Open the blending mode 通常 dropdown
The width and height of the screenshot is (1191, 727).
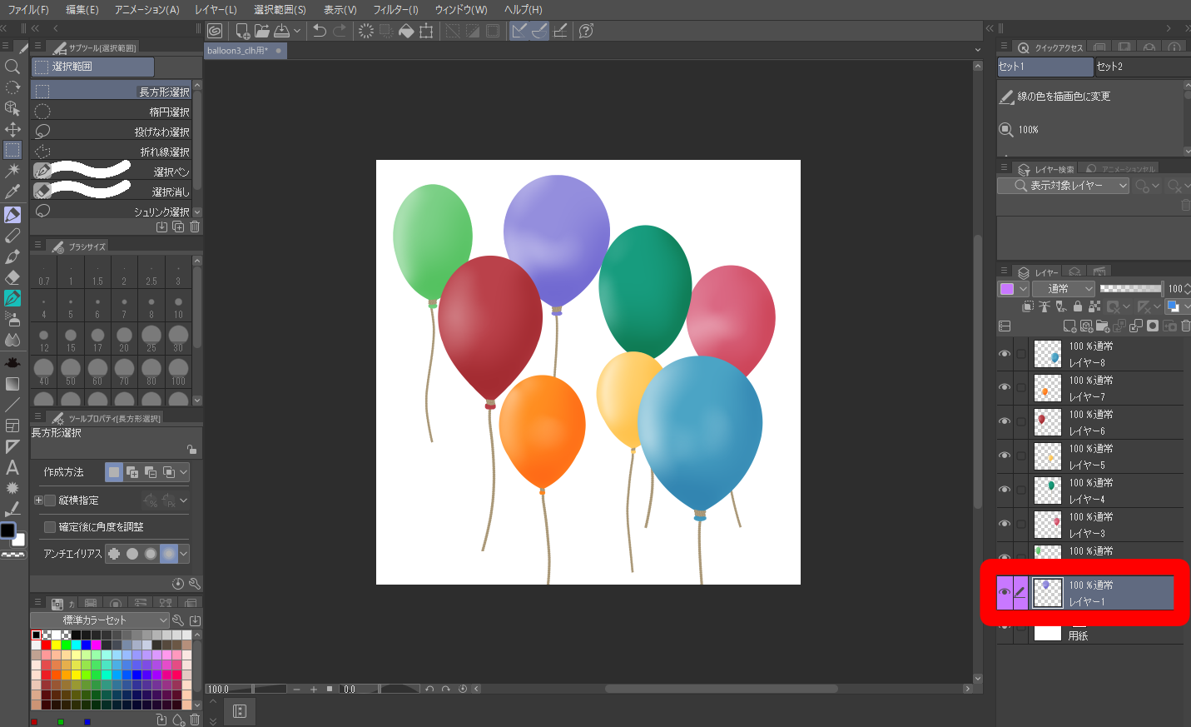(x=1064, y=289)
